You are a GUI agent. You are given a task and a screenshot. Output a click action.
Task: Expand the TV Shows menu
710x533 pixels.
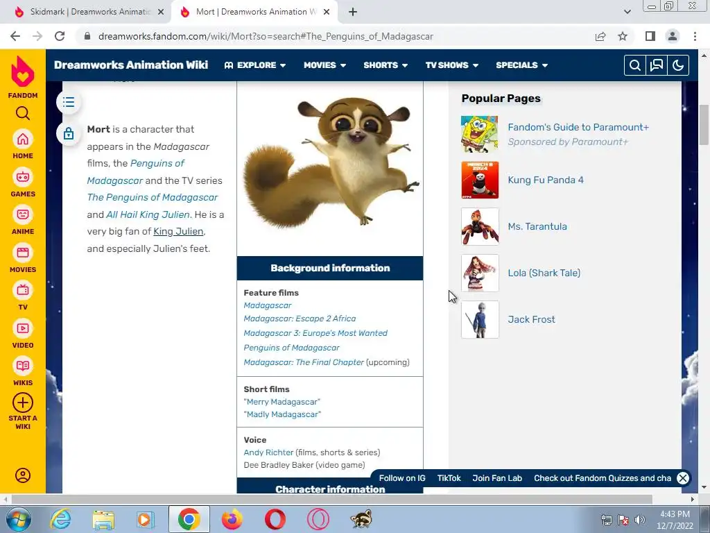(x=451, y=65)
